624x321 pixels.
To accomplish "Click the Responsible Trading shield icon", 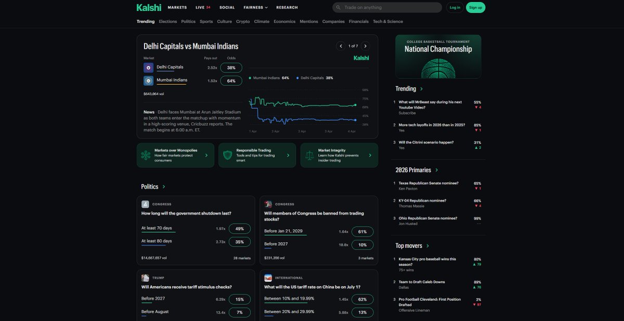I will (227, 155).
